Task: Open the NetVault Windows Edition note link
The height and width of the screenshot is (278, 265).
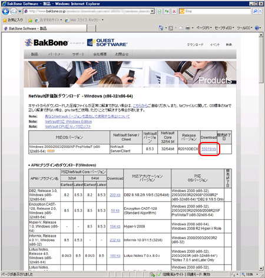Action: [x=68, y=121]
